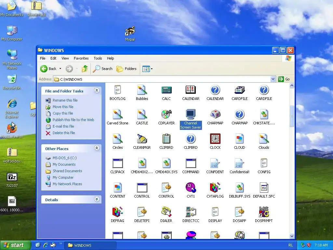Expand the Address bar dropdown
Screen dimensions: 333x250
(273, 79)
